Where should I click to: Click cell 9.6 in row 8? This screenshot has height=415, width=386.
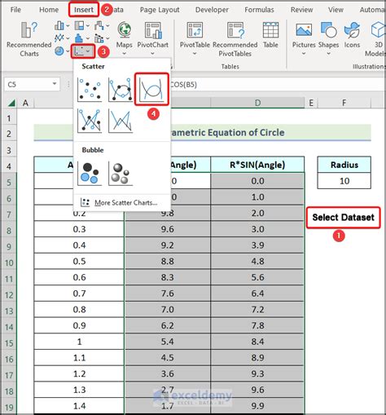168,229
